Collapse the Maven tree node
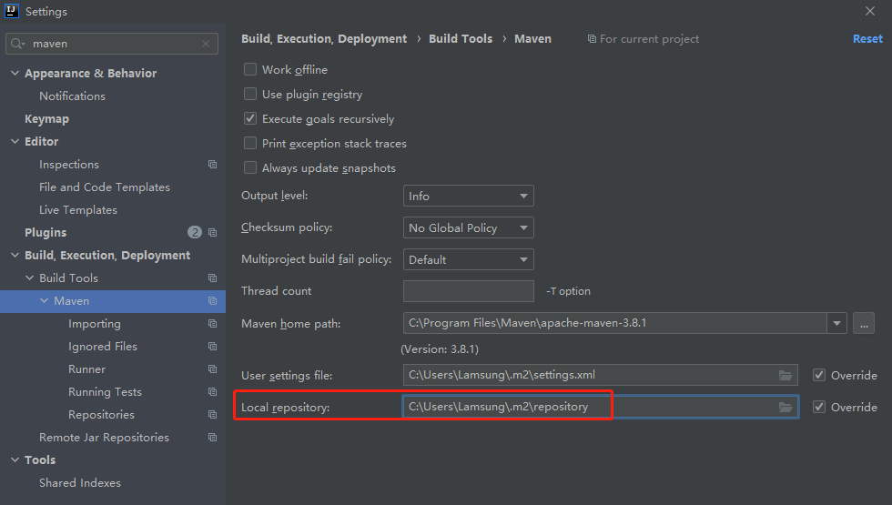Image resolution: width=892 pixels, height=505 pixels. [45, 301]
